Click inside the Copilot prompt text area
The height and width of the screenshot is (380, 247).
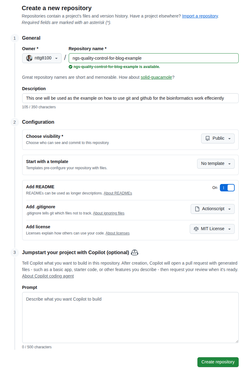click(x=130, y=317)
